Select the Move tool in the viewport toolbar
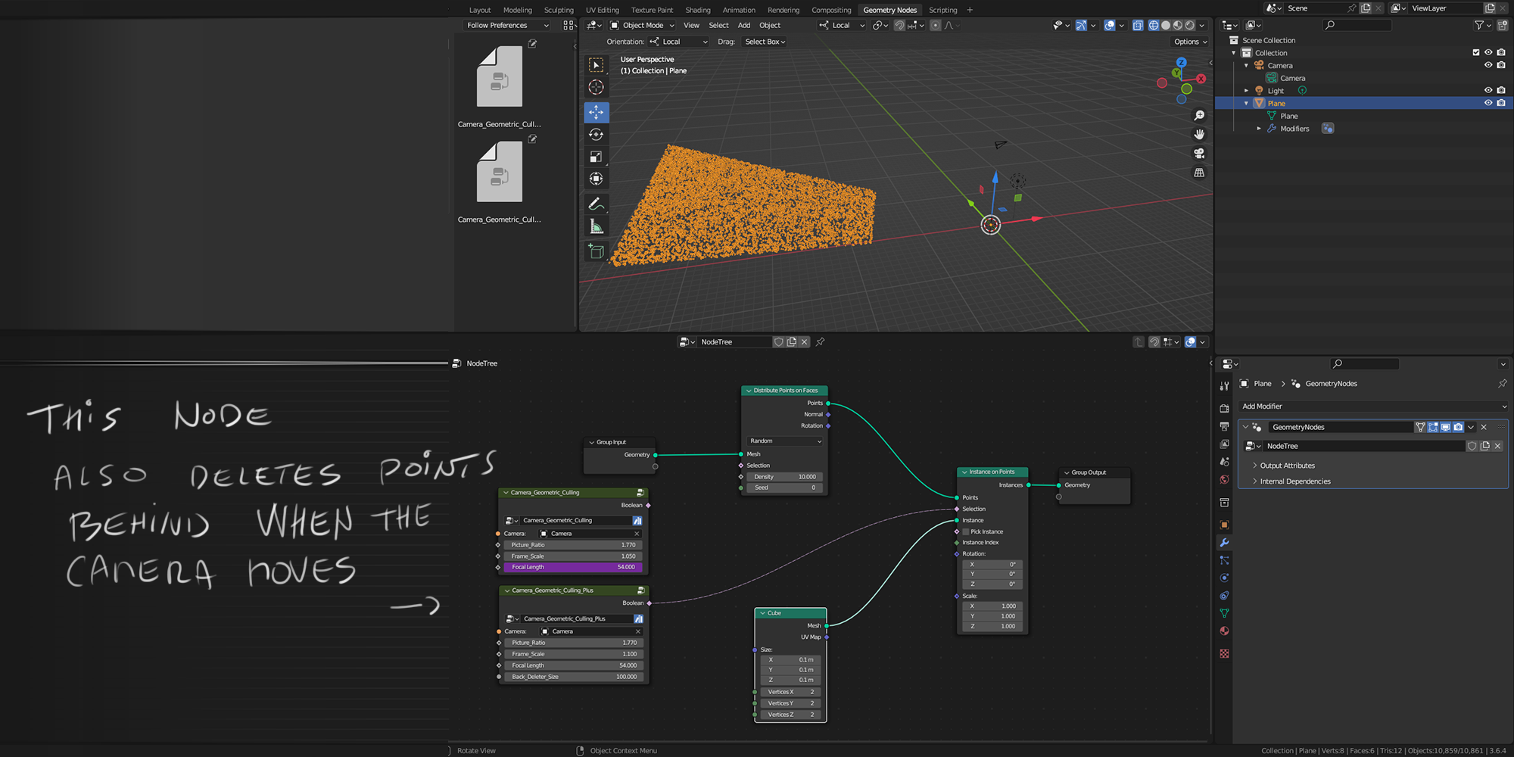 tap(597, 112)
